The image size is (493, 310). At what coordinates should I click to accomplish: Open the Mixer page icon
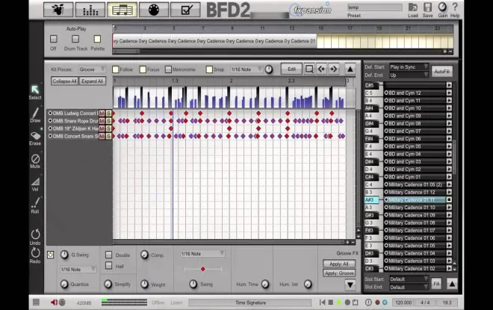pos(90,10)
